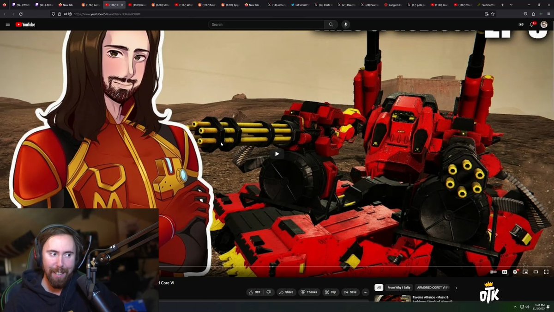Open the Taverns Alliance video thumbnail
This screenshot has height=312, width=554.
[392, 299]
